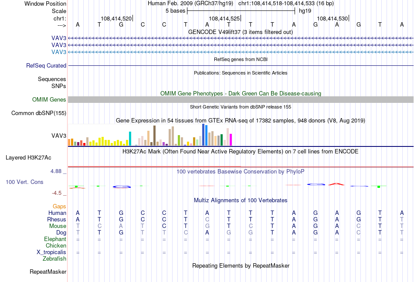Open Short Genetic Variants from dbSNP title

click(x=241, y=107)
